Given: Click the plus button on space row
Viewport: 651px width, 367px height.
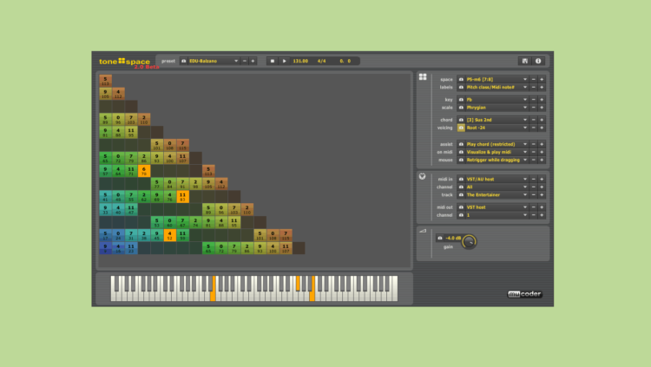Looking at the screenshot, I should (x=542, y=79).
